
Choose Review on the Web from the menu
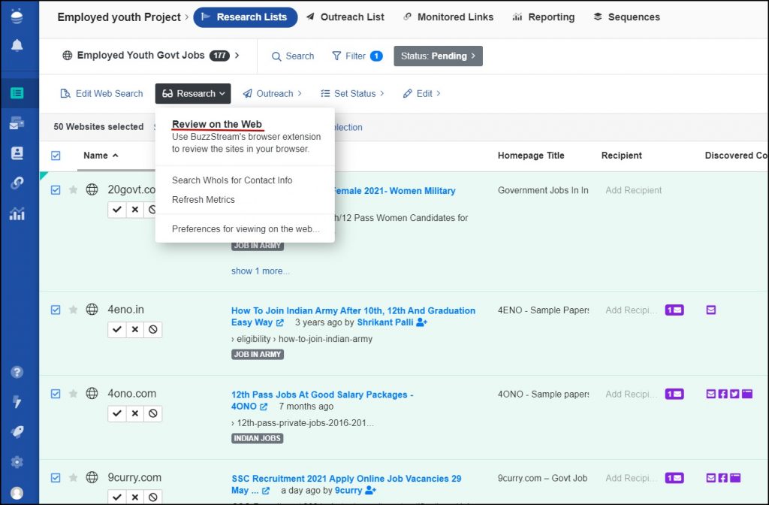pos(217,124)
